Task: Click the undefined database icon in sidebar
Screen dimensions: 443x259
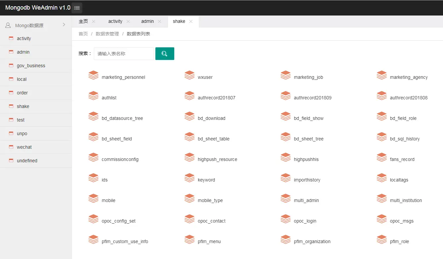Action: [x=11, y=160]
